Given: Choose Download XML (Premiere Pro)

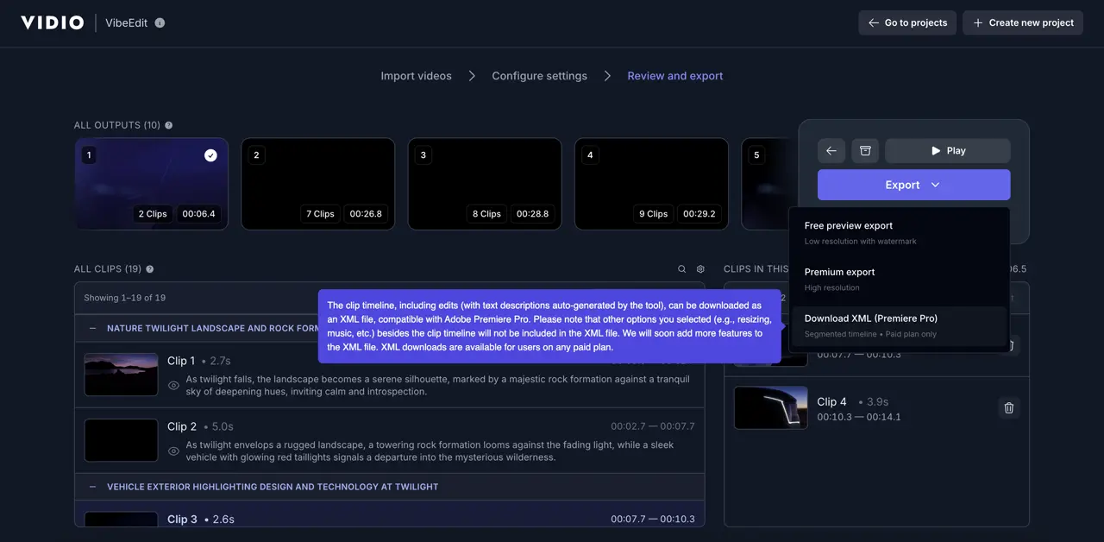Looking at the screenshot, I should tap(899, 325).
